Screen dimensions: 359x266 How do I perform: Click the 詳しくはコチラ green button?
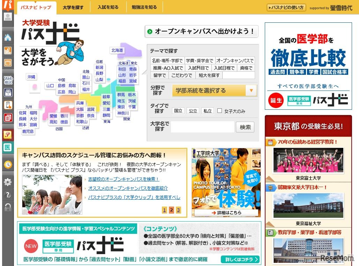[240, 259]
